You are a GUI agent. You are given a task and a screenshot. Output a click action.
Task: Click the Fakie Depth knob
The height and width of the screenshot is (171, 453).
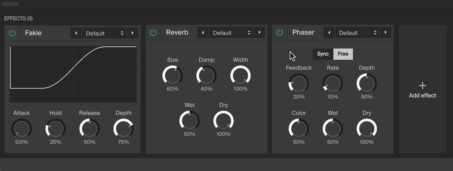123,129
